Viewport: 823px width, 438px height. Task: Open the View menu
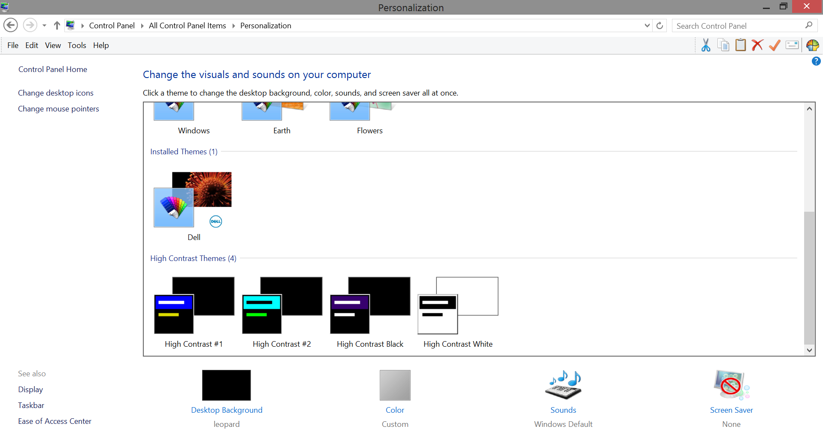point(52,45)
